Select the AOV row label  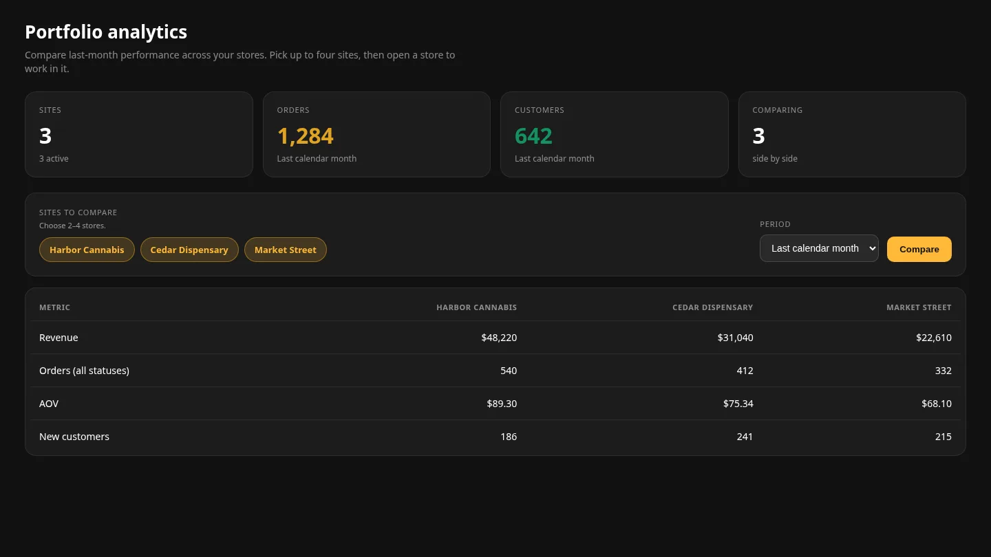point(49,404)
